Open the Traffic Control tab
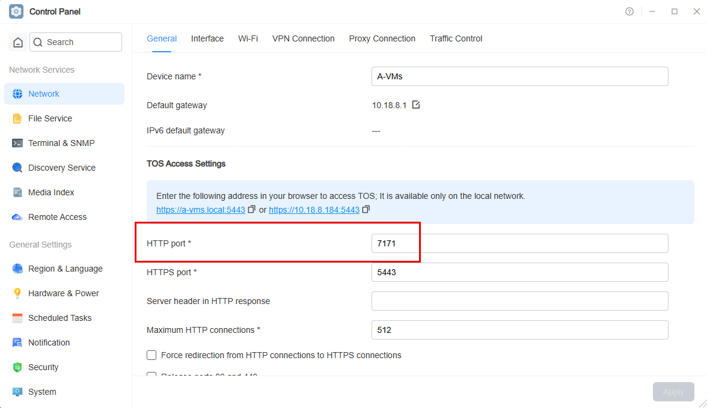The image size is (707, 408). click(x=456, y=39)
